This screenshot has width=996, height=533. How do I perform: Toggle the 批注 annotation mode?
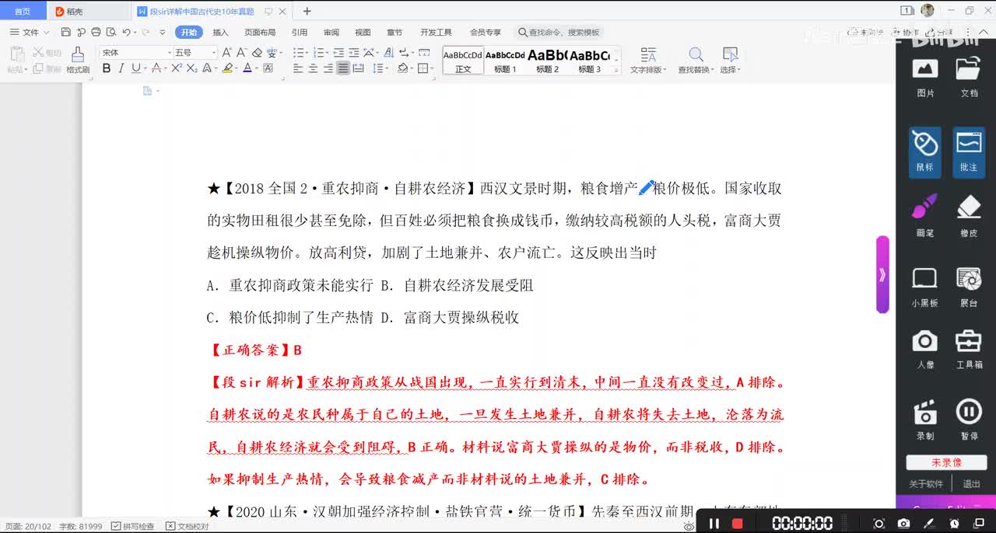pos(969,152)
